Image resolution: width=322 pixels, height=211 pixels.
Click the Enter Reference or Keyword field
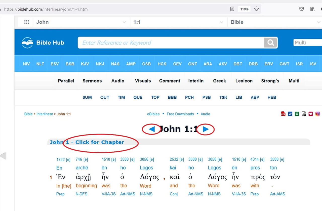pos(171,43)
